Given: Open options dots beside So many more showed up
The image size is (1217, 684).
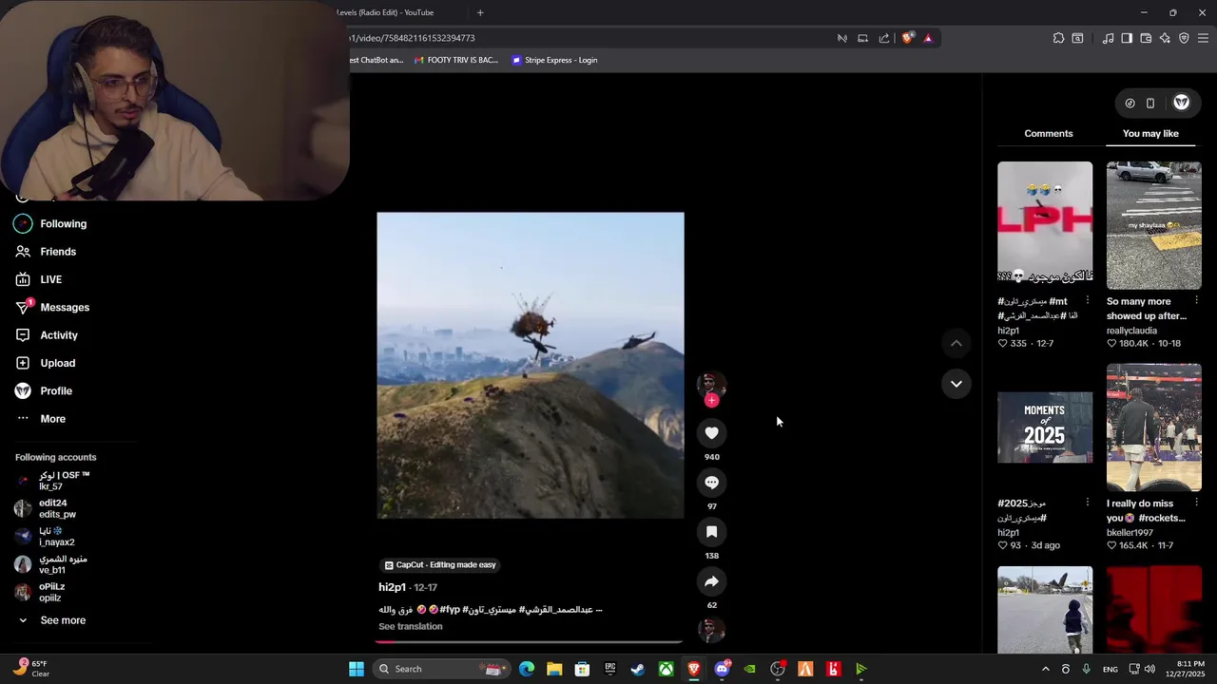Looking at the screenshot, I should pyautogui.click(x=1196, y=301).
